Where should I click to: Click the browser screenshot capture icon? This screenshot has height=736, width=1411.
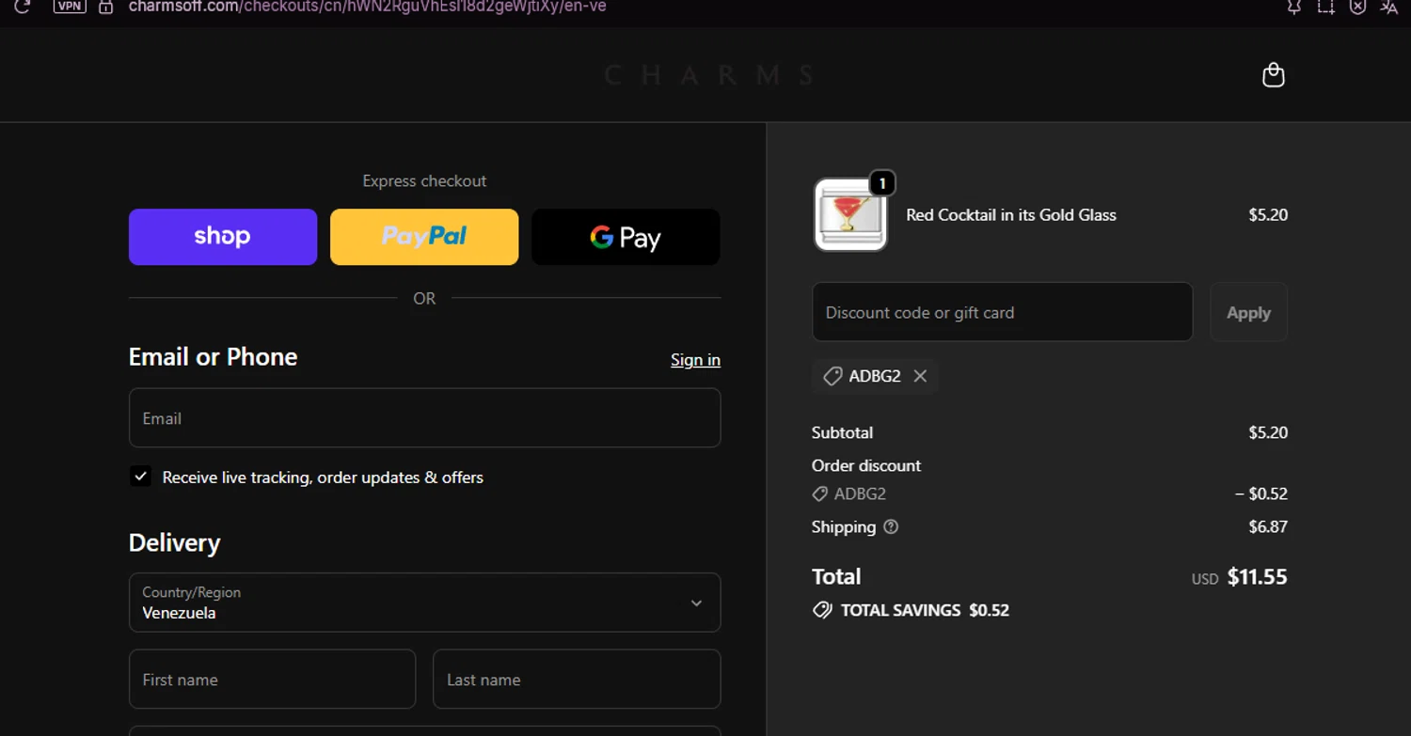1325,7
